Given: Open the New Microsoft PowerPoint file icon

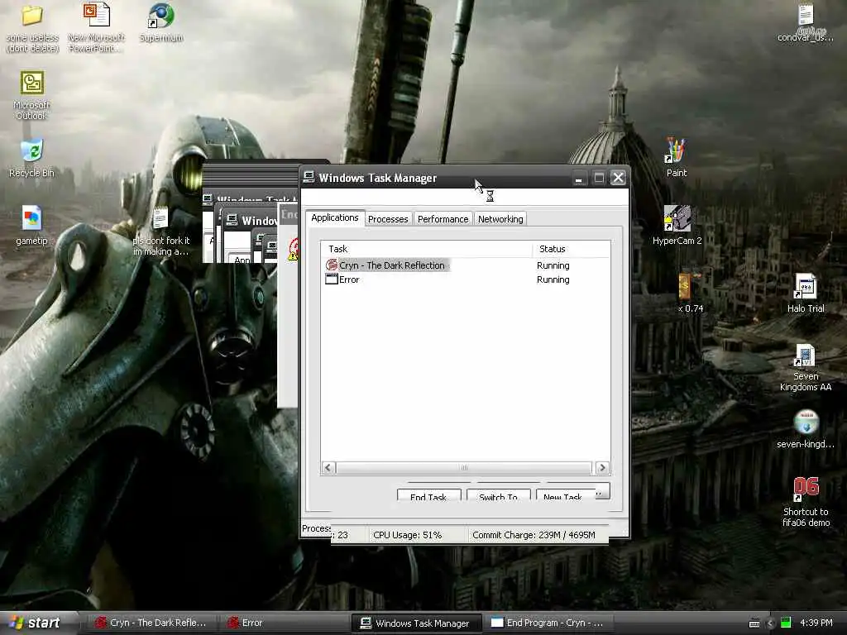Looking at the screenshot, I should click(97, 15).
